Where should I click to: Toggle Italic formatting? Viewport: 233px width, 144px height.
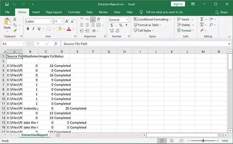pyautogui.click(x=33, y=29)
